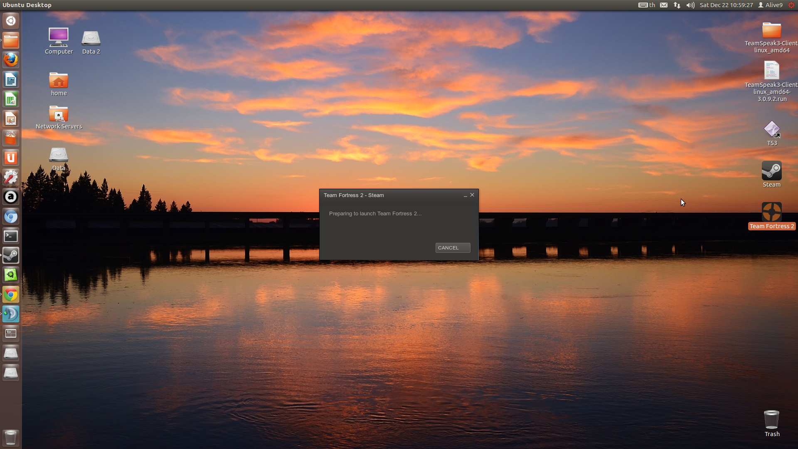Open Ubuntu Dash home button
The width and height of the screenshot is (798, 449).
pyautogui.click(x=11, y=21)
